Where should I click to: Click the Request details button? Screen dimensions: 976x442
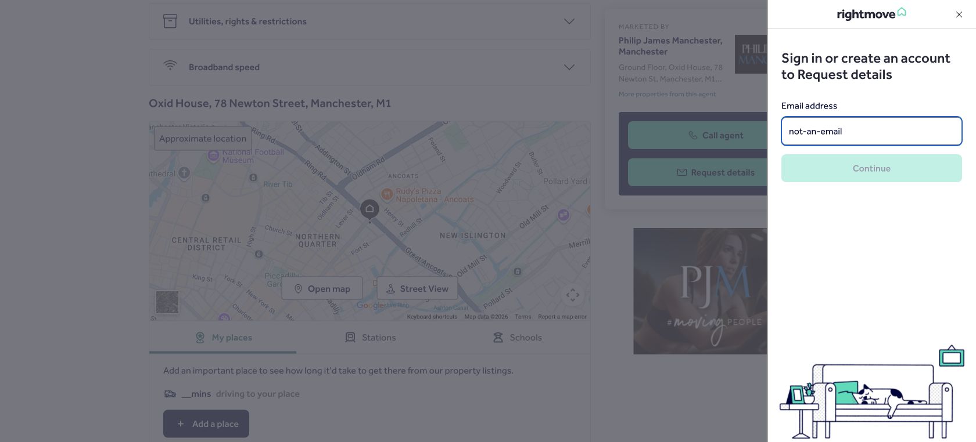click(697, 172)
